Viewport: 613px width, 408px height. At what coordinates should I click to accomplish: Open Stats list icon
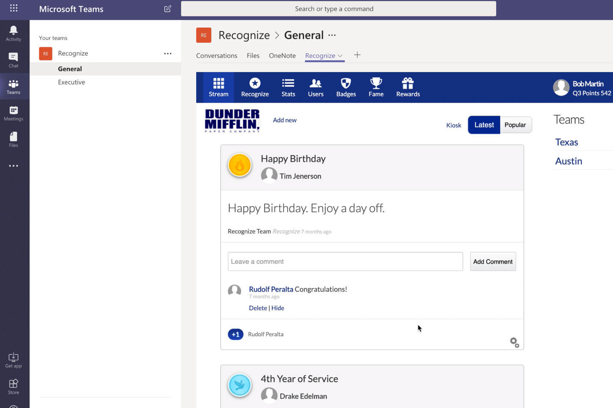[x=288, y=87]
